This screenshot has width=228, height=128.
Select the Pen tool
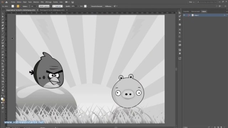pos(2,25)
